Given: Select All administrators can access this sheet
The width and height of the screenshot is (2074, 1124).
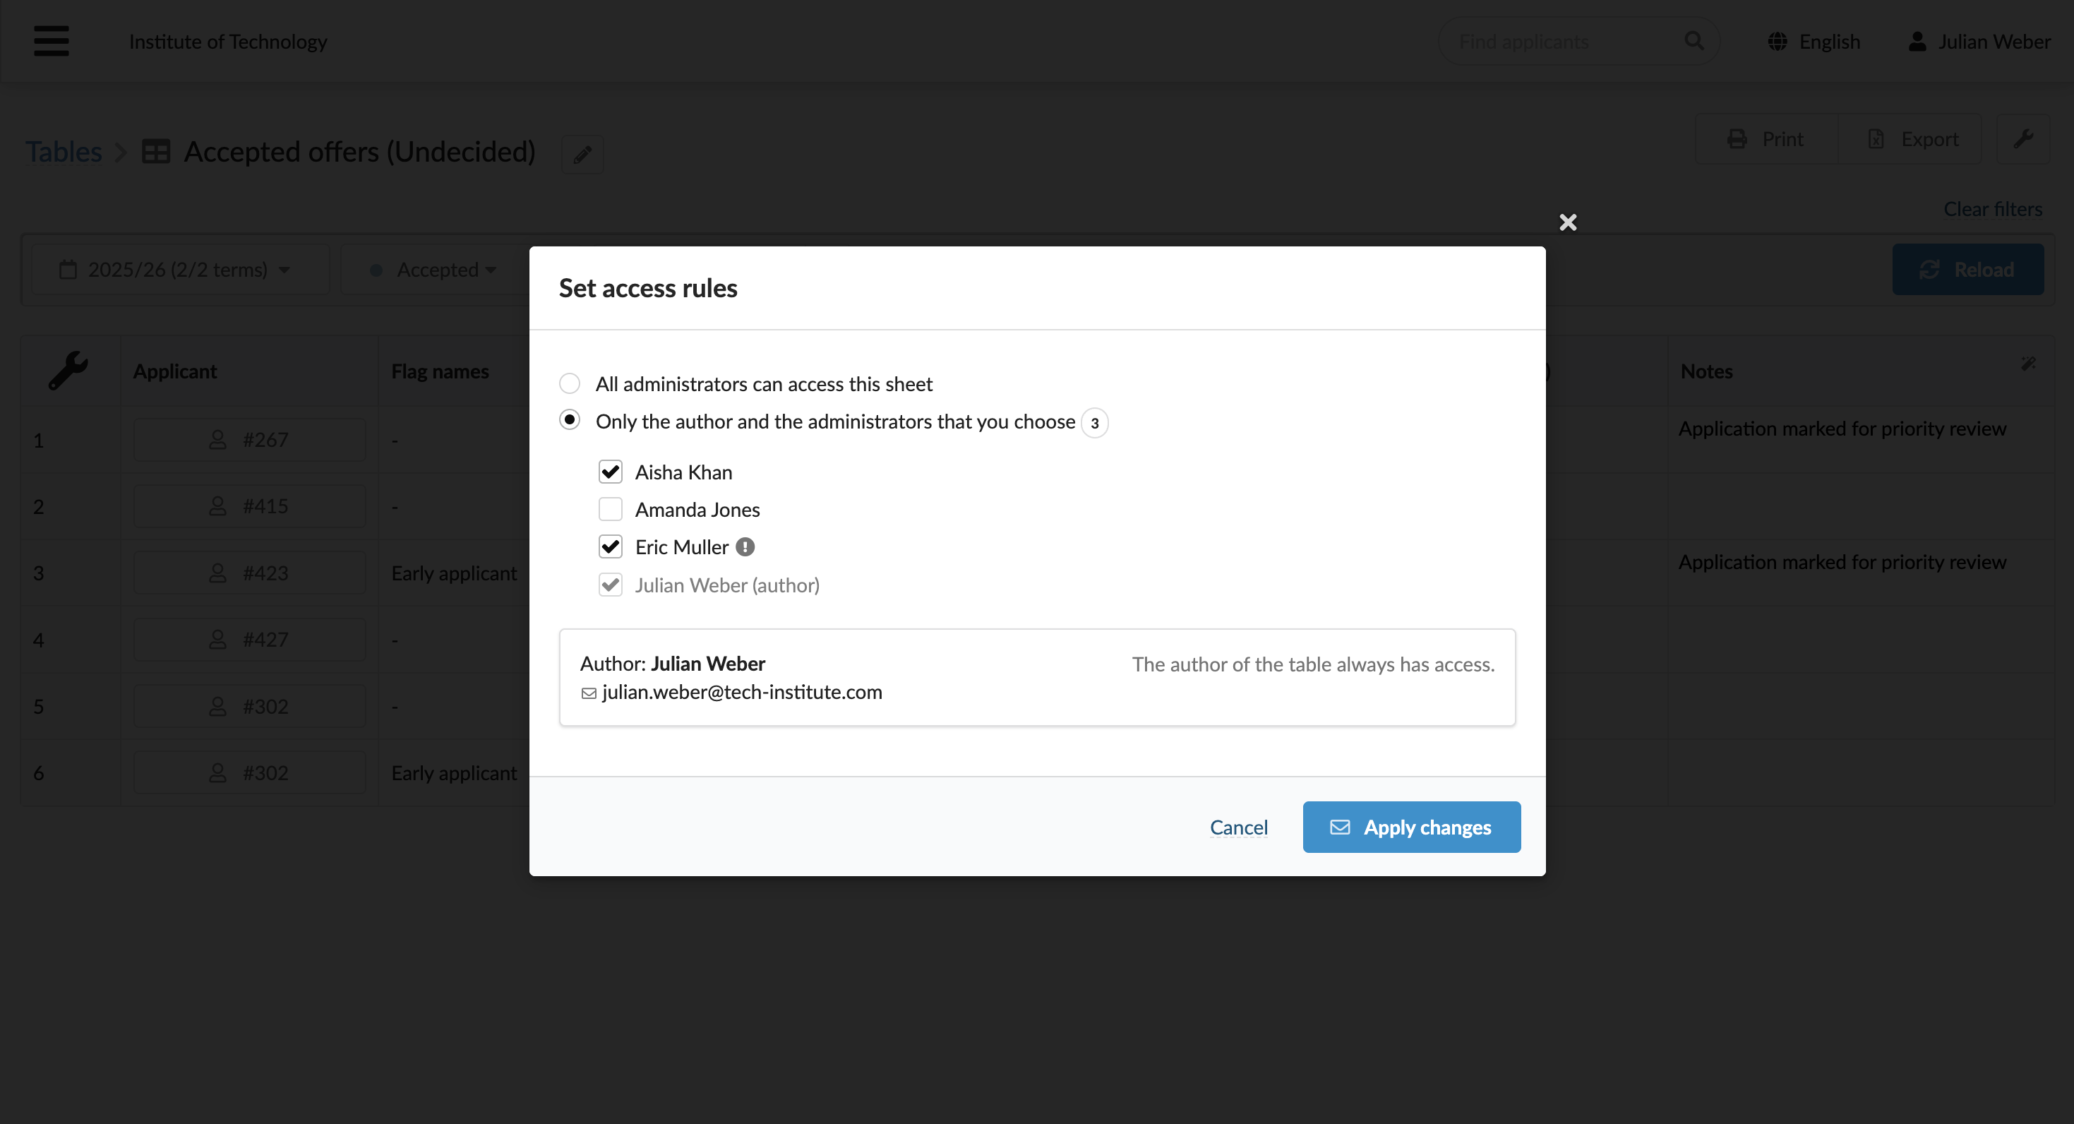Looking at the screenshot, I should (569, 383).
